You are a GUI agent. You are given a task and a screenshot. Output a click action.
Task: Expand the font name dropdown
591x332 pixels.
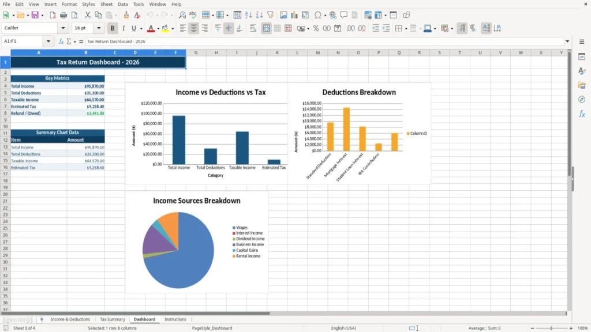(63, 28)
